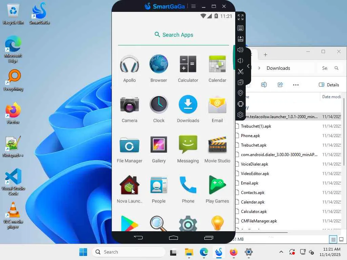Viewport: 347px width, 260px height.
Task: Click the shake device sidebar icon
Action: click(x=240, y=104)
